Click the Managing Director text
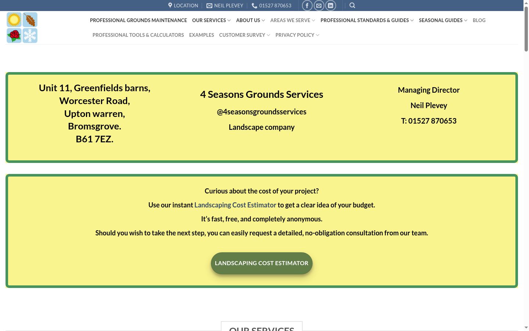 429,90
